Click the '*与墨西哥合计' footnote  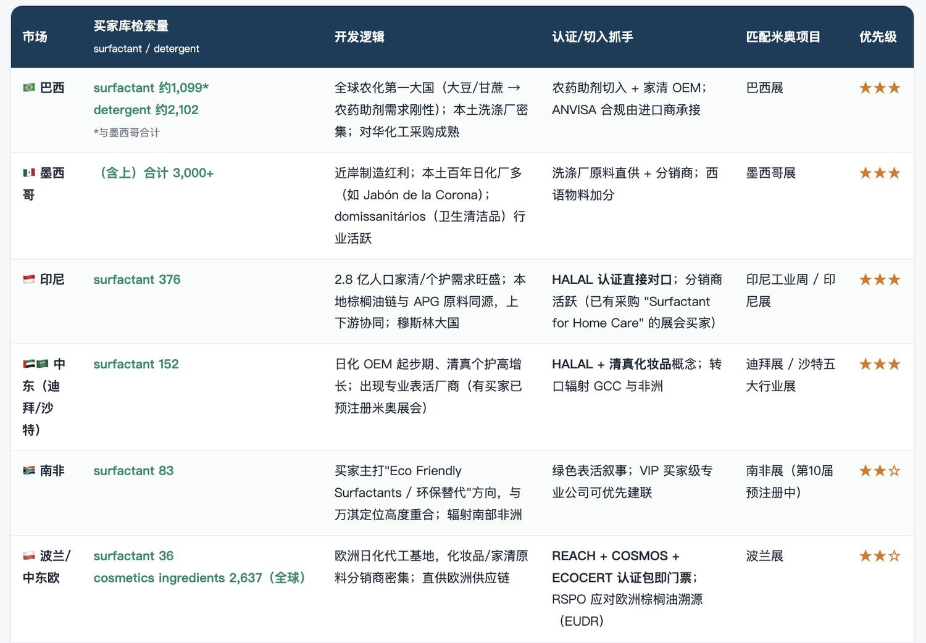pos(127,132)
